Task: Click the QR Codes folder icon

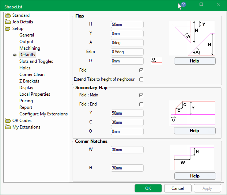Action: [x=8, y=121]
